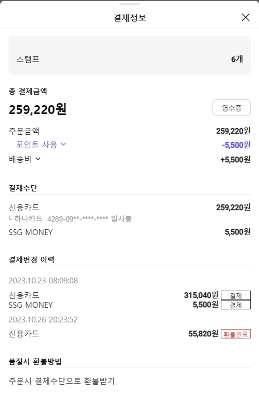Click the large 259,220원 total amount
Viewport: 259px width, 406px height.
tap(38, 109)
